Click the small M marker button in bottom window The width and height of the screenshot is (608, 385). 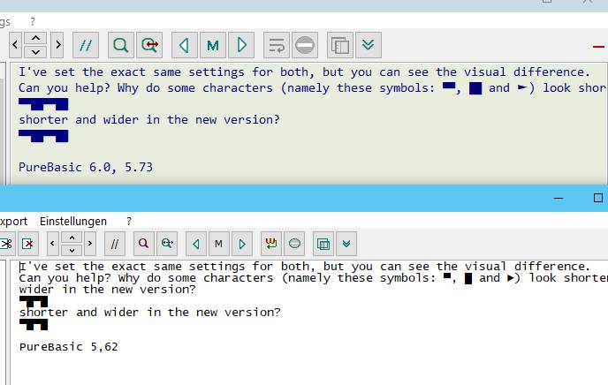tap(218, 244)
